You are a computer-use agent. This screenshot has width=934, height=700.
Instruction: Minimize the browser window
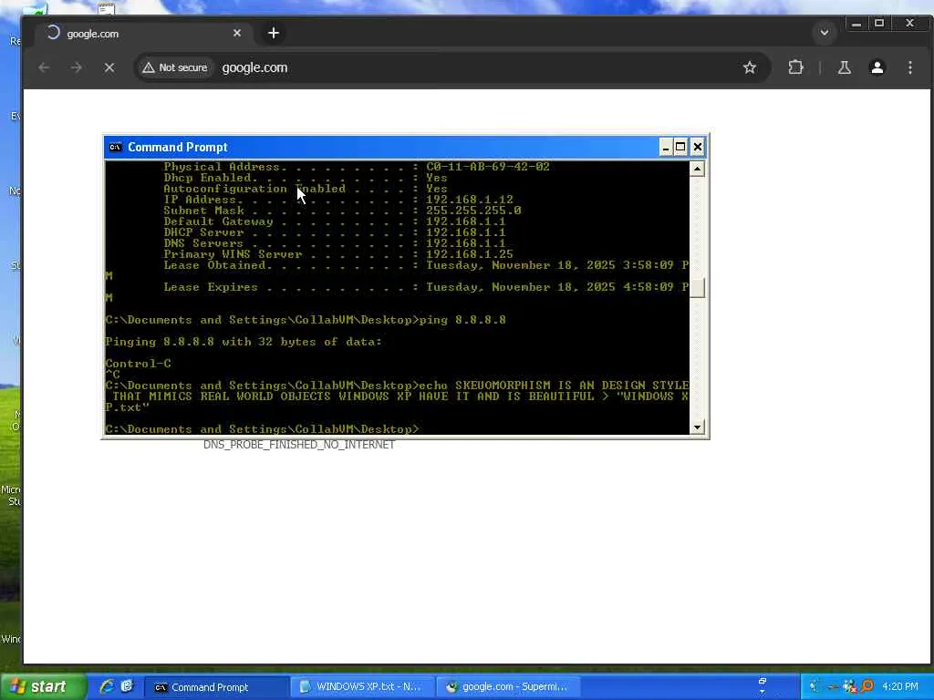coord(856,24)
